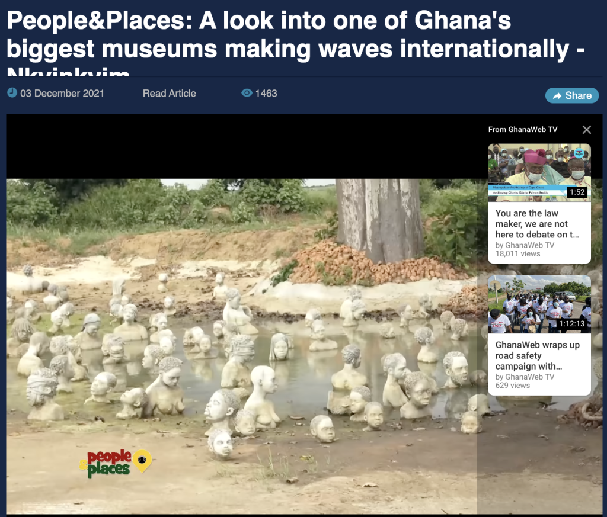
Task: Click the 1:12:13 duration badge
Action: click(x=571, y=323)
